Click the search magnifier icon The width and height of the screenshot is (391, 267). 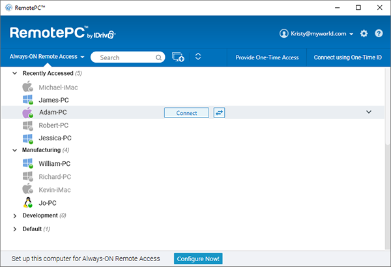click(158, 57)
